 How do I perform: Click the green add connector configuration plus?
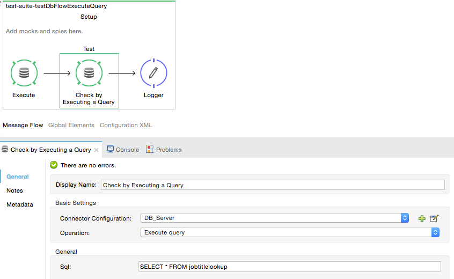click(422, 218)
